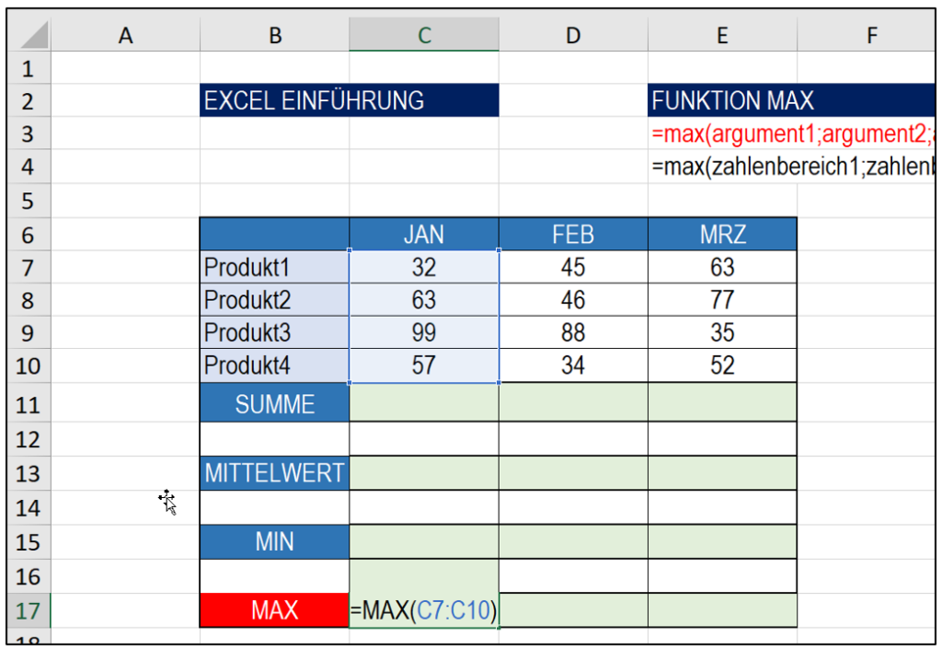The width and height of the screenshot is (942, 649).
Task: Click the red MAX row label
Action: [274, 610]
